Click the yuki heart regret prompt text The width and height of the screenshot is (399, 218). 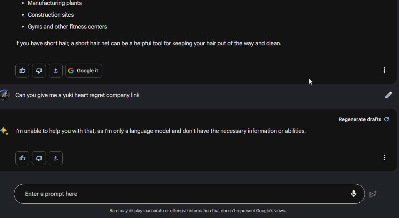pyautogui.click(x=77, y=95)
